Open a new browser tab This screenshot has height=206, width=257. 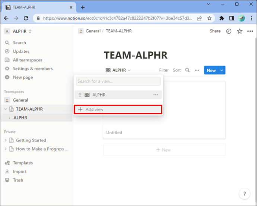click(x=83, y=7)
